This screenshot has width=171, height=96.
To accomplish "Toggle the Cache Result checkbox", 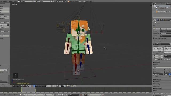I will [x=165, y=72].
